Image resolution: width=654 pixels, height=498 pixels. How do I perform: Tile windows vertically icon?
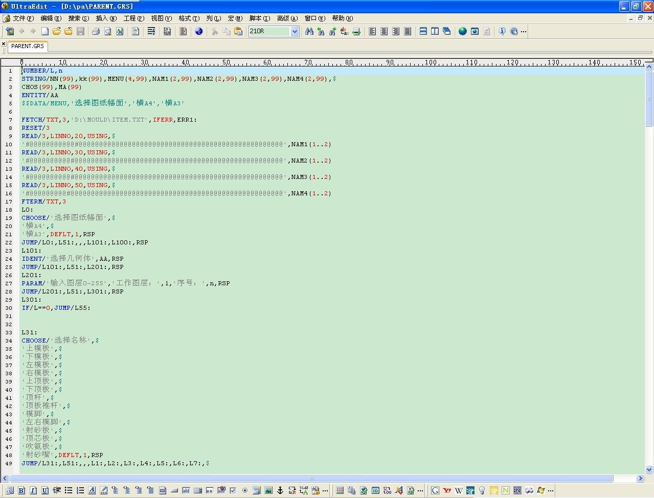[x=435, y=31]
